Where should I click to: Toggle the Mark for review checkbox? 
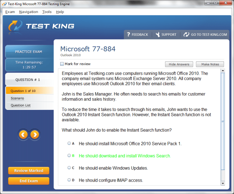62,64
